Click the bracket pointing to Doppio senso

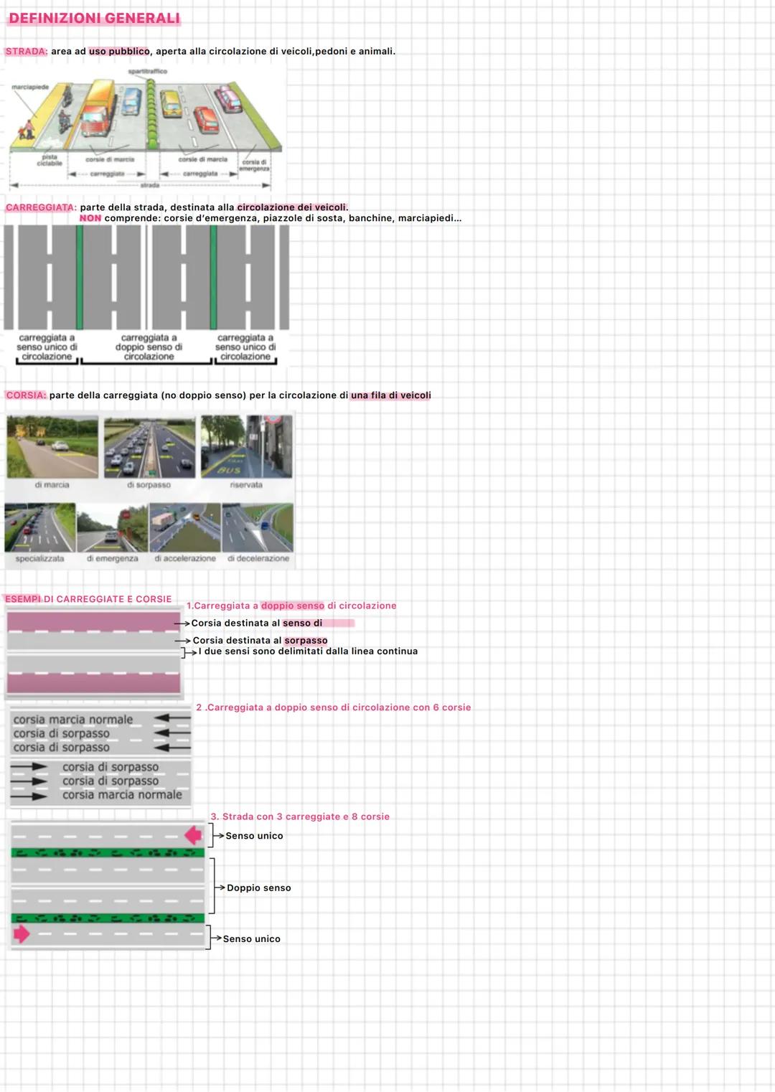pos(215,888)
